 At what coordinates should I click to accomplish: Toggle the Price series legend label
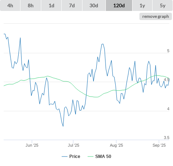coord(75,157)
